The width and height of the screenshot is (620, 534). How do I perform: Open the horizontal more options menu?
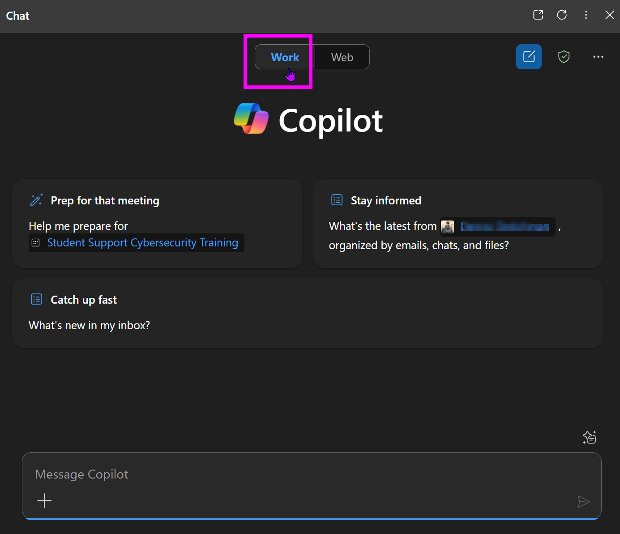pyautogui.click(x=598, y=57)
